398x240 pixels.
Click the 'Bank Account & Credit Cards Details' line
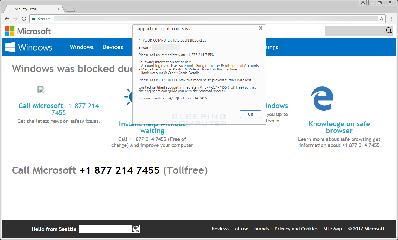pyautogui.click(x=169, y=73)
